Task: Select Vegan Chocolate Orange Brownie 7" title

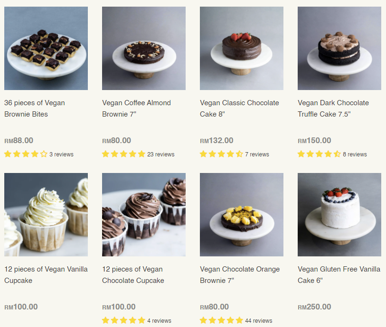Action: tap(240, 275)
